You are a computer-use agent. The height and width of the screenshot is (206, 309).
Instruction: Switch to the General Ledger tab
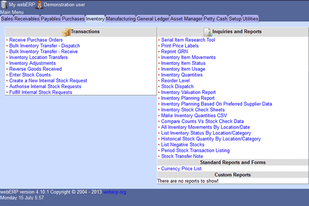tap(152, 19)
